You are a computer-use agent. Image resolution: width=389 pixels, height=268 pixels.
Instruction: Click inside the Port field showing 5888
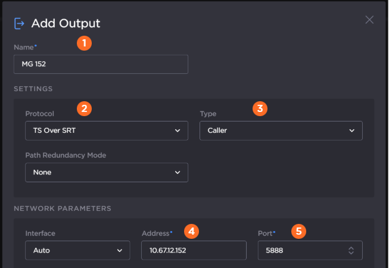pos(298,251)
